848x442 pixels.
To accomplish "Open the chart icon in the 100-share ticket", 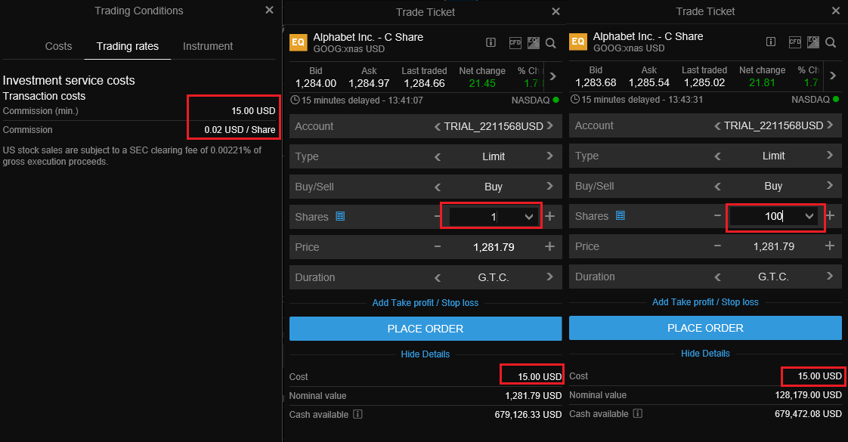I will click(813, 42).
